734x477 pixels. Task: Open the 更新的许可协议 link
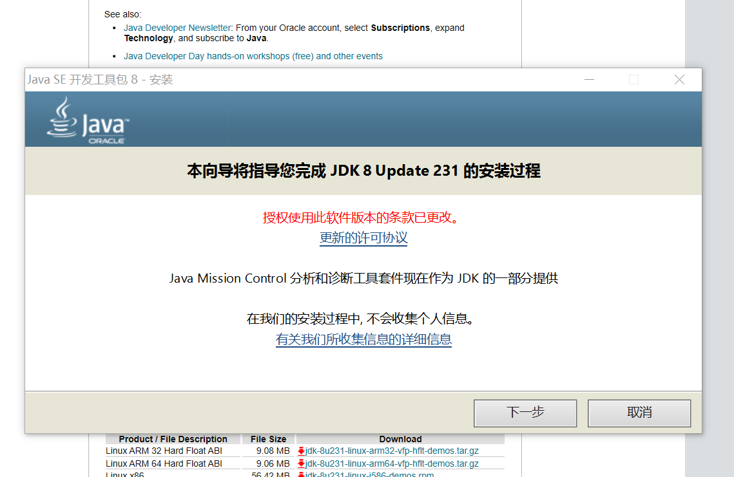click(x=363, y=237)
